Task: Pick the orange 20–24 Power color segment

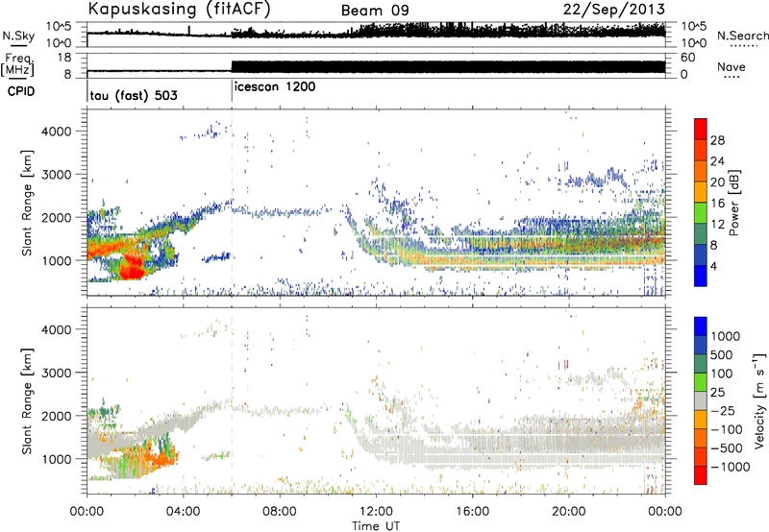Action: [x=701, y=171]
